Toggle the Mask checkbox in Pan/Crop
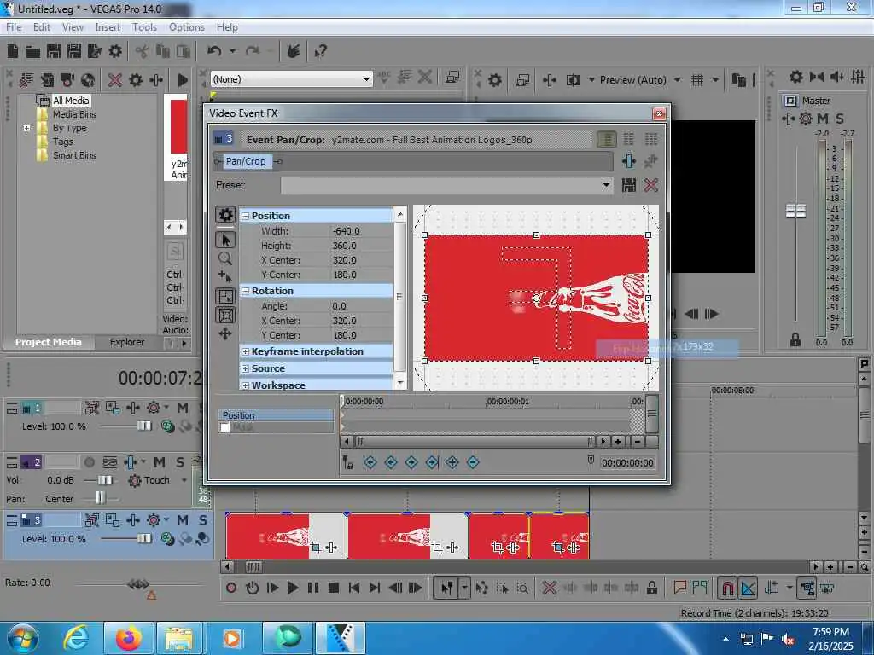 [x=224, y=428]
